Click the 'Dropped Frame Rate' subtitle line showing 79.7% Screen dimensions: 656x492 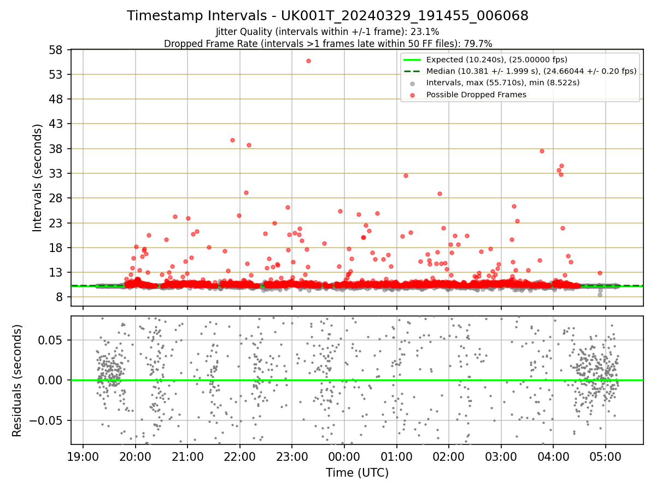(x=327, y=44)
